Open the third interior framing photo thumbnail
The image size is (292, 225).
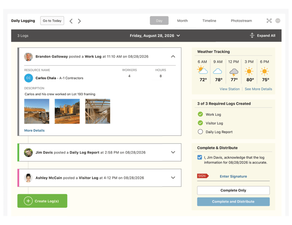[x=98, y=111]
